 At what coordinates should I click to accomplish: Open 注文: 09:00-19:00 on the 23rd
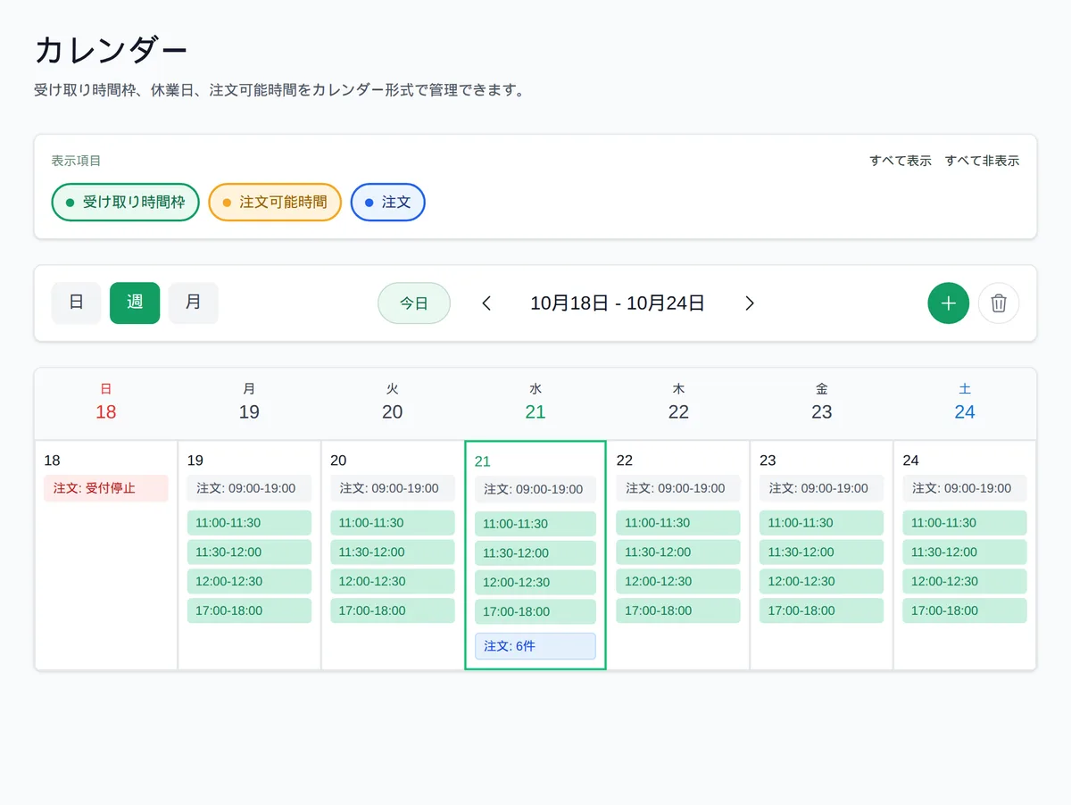[x=822, y=488]
